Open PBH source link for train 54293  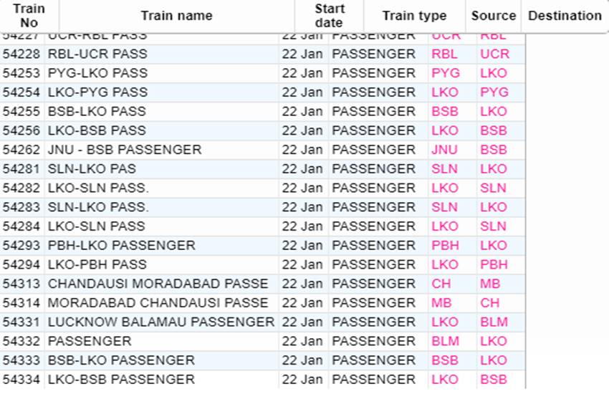tap(445, 245)
